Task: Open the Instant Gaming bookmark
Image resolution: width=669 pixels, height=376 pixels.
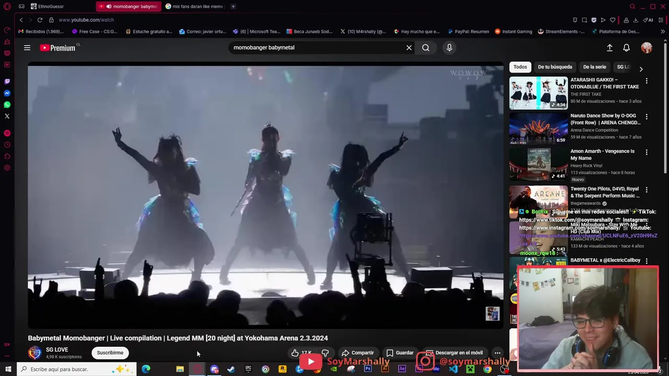Action: pyautogui.click(x=513, y=31)
